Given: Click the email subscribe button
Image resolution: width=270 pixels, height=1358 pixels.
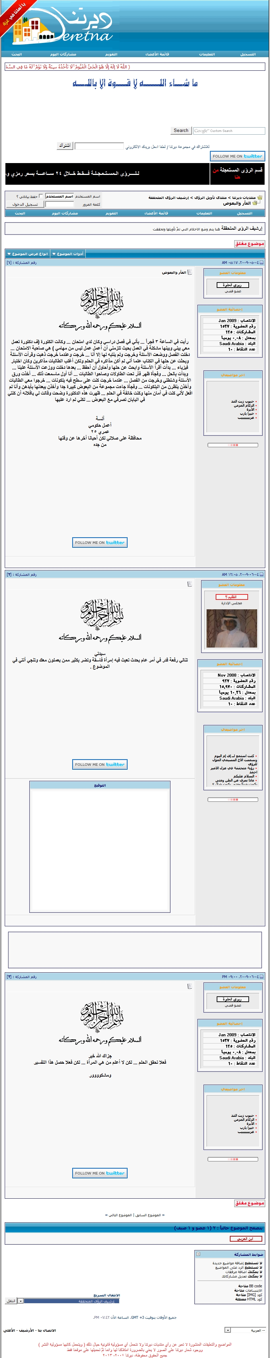Looking at the screenshot, I should 65,145.
